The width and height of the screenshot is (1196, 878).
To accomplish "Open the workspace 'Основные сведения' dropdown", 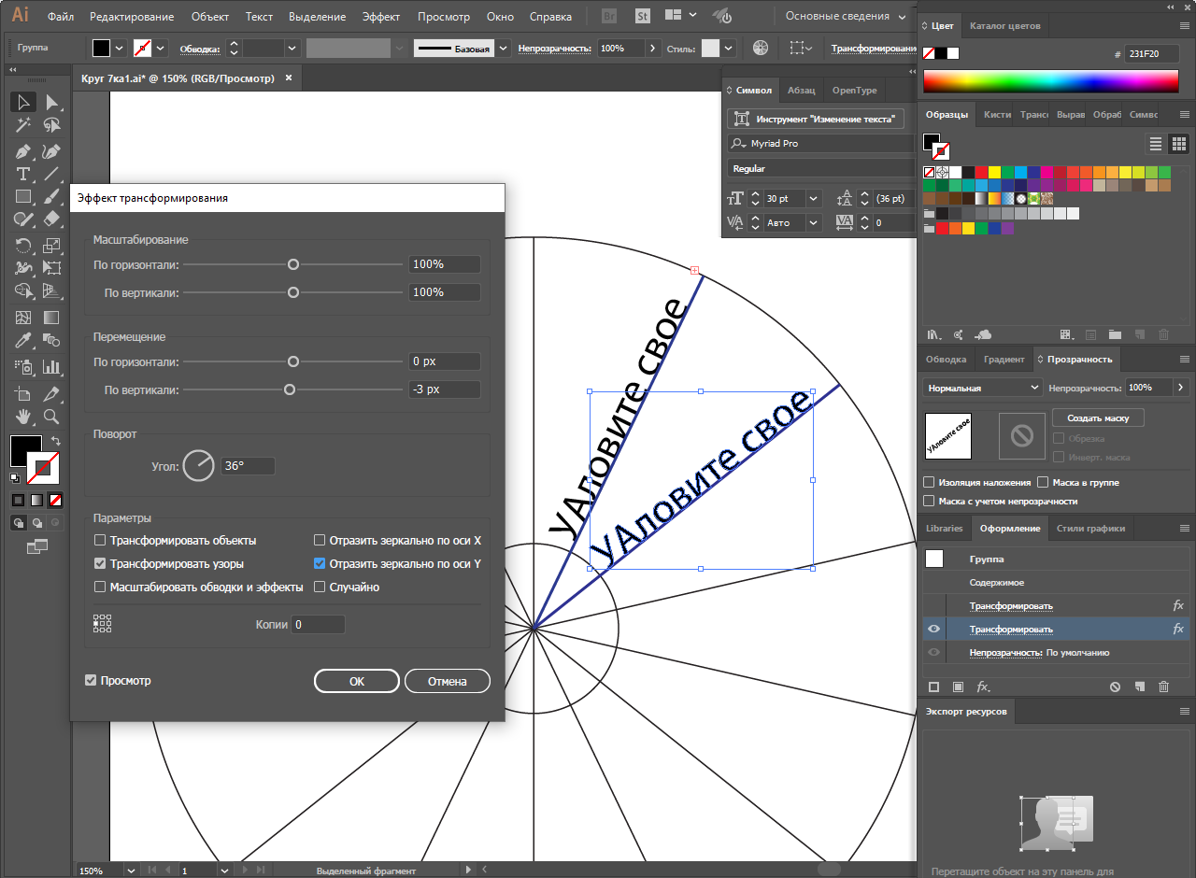I will click(846, 16).
